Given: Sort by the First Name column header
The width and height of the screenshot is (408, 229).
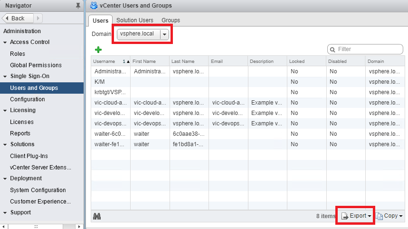Looking at the screenshot, I should click(x=150, y=61).
